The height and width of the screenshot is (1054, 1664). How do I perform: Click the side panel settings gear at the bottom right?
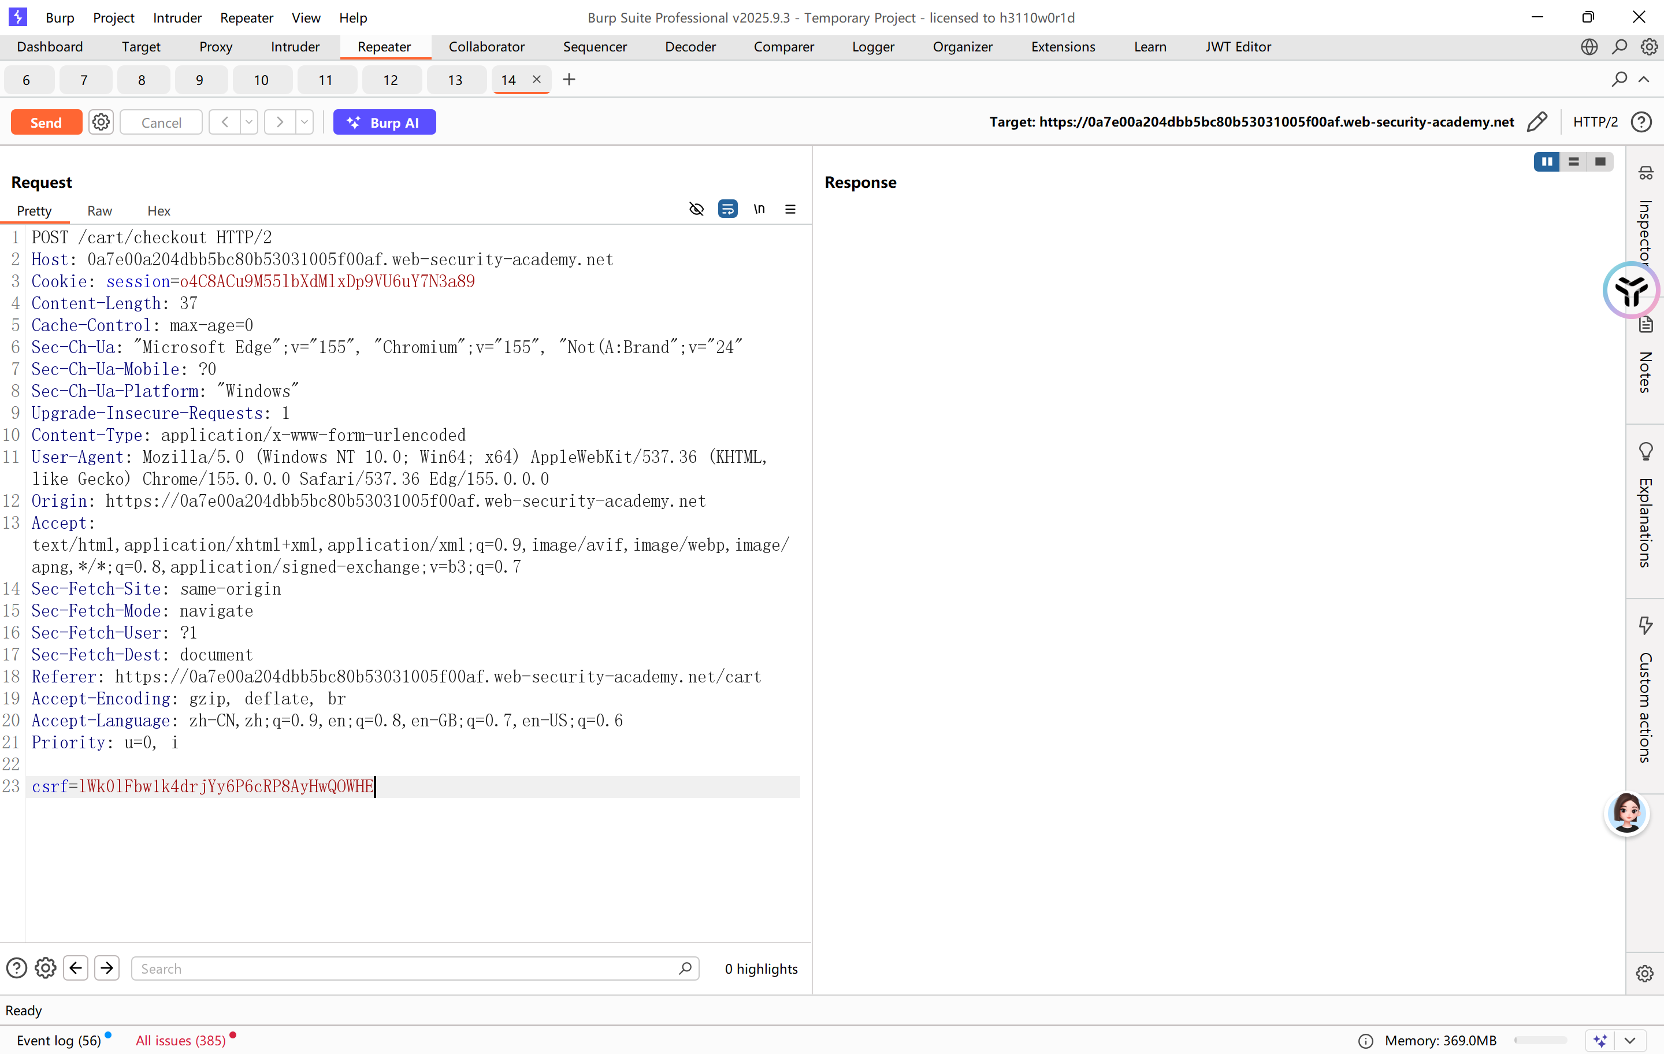point(1645,973)
